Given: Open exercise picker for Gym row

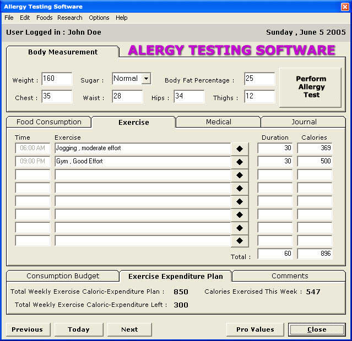Looking at the screenshot, I should coord(240,162).
